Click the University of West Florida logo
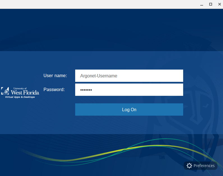 pyautogui.click(x=20, y=92)
